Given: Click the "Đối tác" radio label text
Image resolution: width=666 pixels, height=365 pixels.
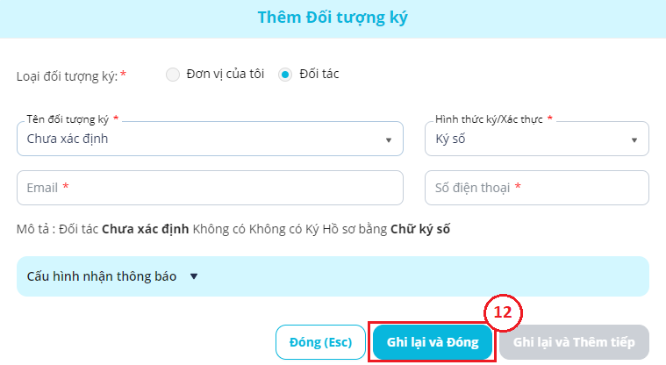Looking at the screenshot, I should tap(319, 75).
